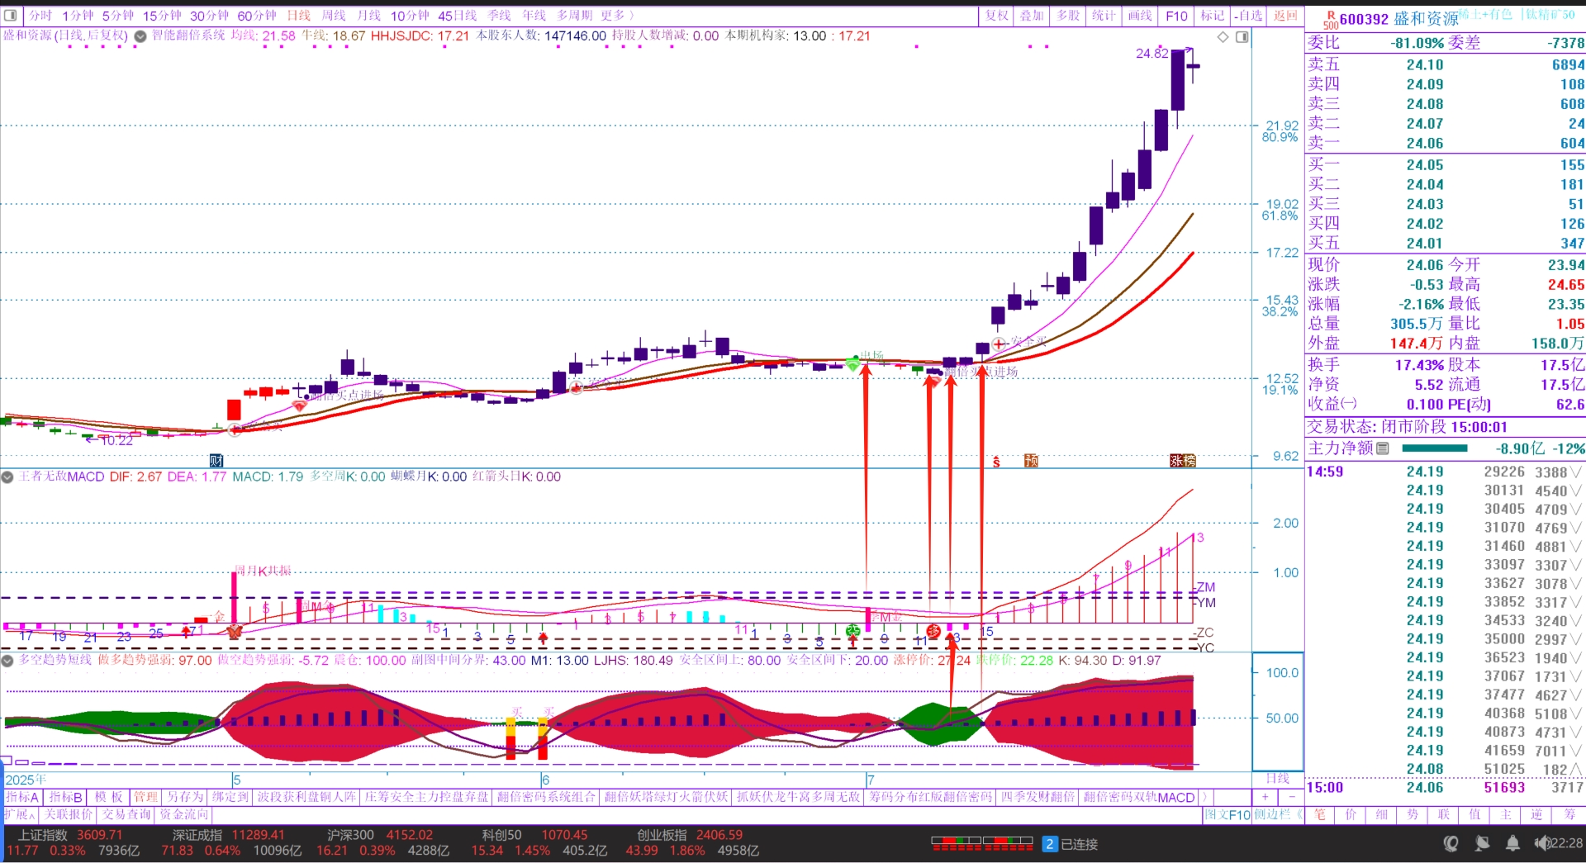Toggle 复权 price adjustment
This screenshot has width=1586, height=863.
coord(997,16)
